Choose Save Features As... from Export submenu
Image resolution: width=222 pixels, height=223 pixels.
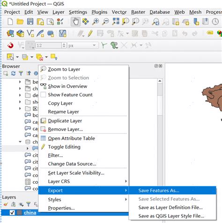[172, 191]
